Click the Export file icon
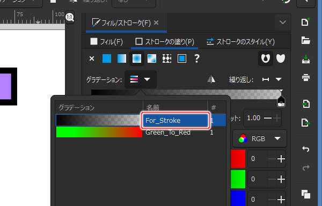 (305, 123)
